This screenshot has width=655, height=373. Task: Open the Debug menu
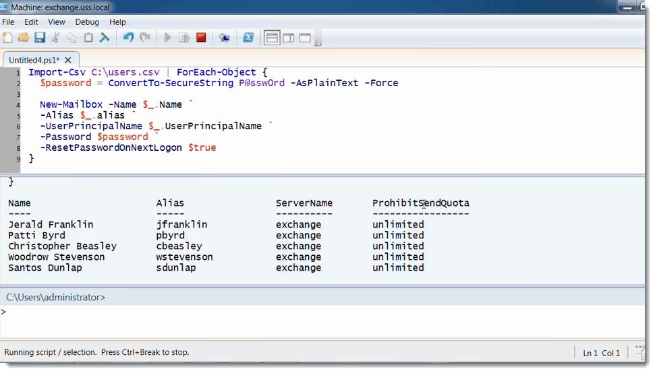87,22
